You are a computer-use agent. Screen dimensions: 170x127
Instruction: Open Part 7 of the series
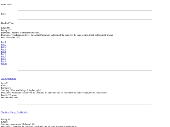point(3,56)
